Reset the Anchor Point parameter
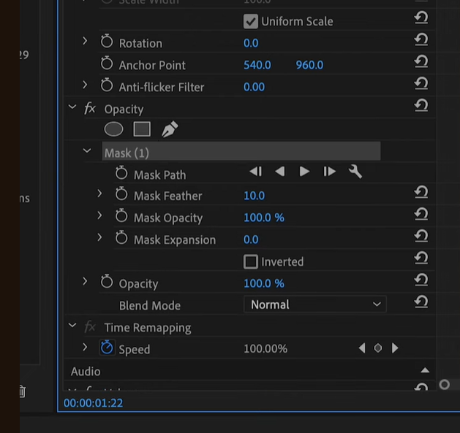Viewport: 460px width, 433px height. [421, 61]
